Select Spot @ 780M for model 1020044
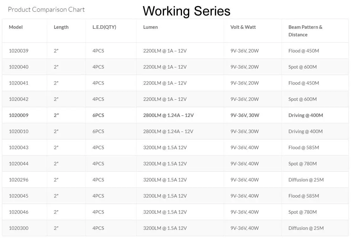The width and height of the screenshot is (351, 239). [302, 163]
